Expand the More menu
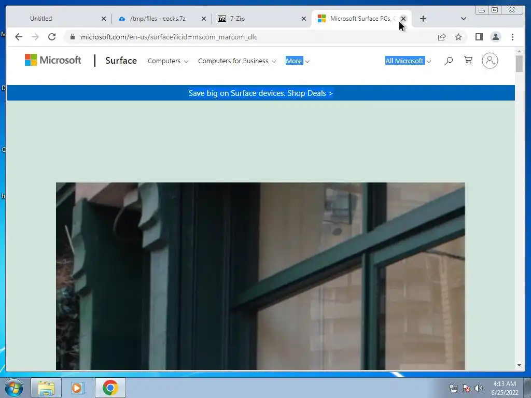The image size is (531, 398). pyautogui.click(x=297, y=61)
